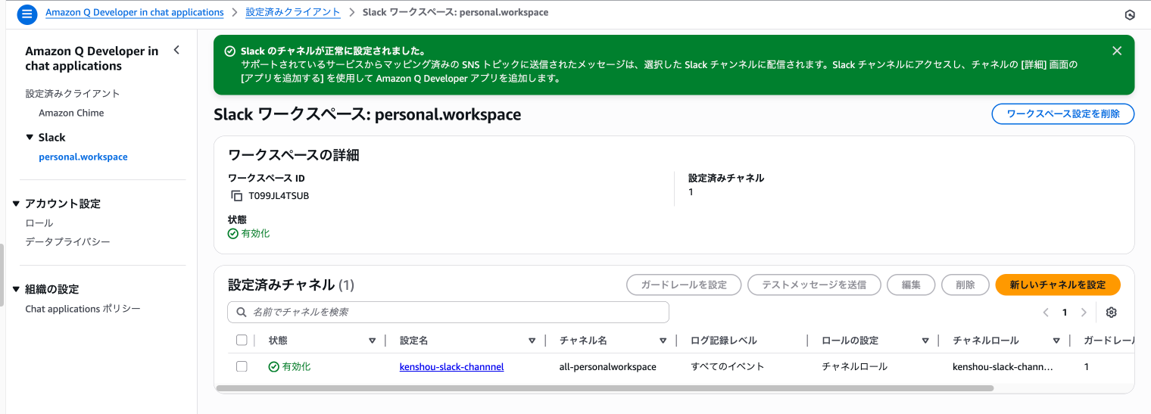Click ガードレールを設定 button
The image size is (1151, 414).
pos(684,285)
